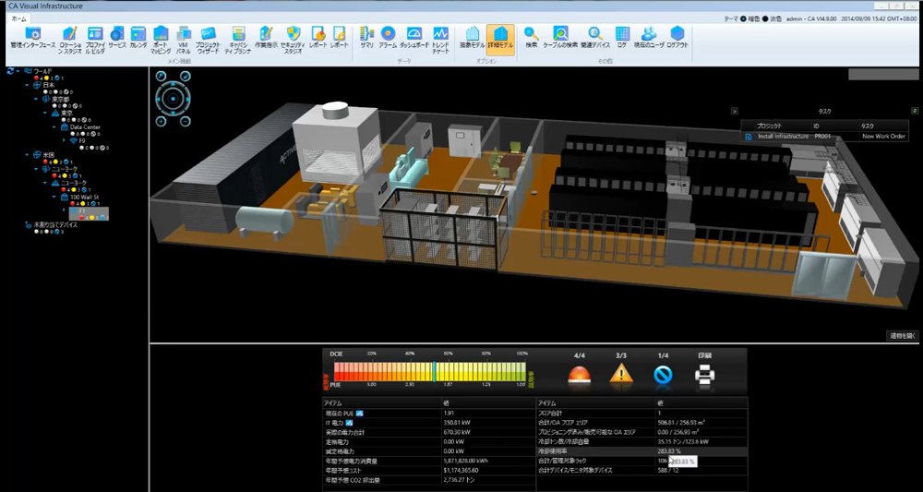Click the New Work Order task cell

884,136
